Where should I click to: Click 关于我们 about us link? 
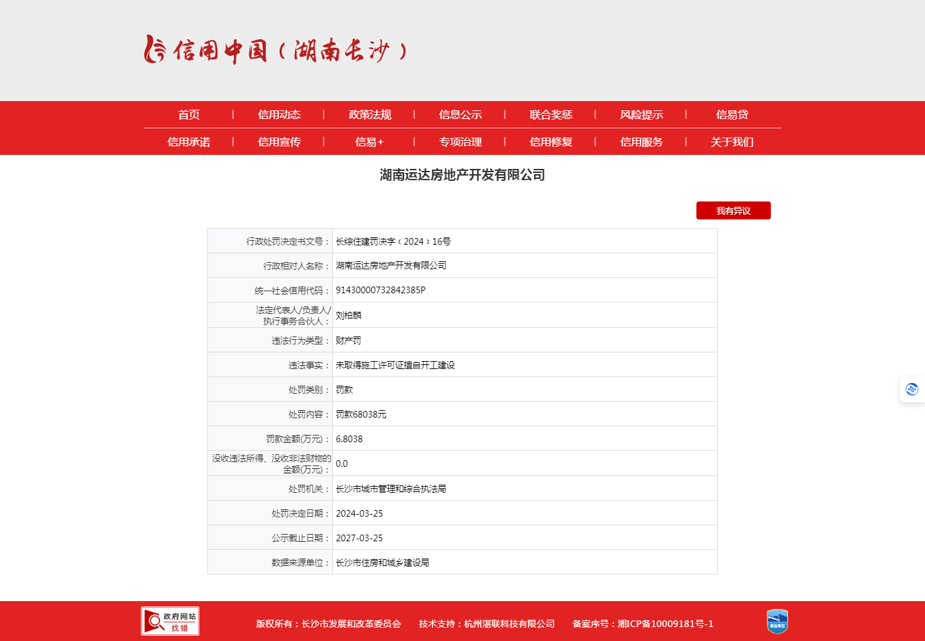tap(732, 142)
